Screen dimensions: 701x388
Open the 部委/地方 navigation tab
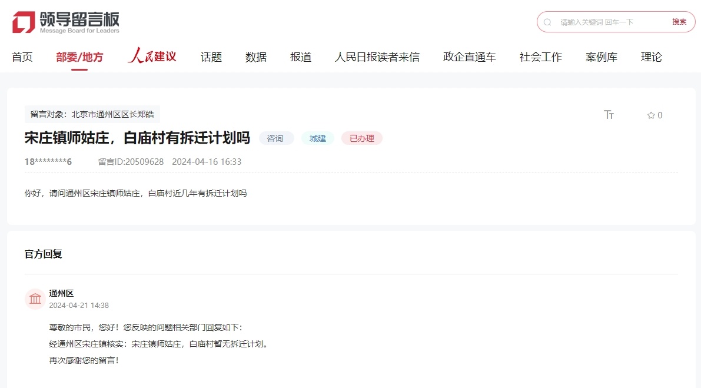pos(79,57)
